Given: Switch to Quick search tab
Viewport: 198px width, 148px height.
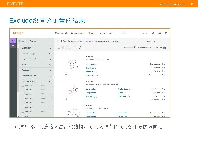Looking at the screenshot, I should (61, 33).
